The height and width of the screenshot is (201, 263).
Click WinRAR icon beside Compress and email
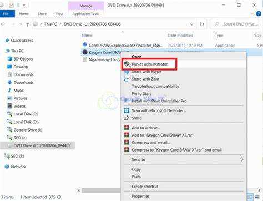127,142
